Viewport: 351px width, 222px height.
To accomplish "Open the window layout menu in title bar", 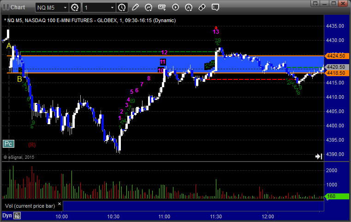I will click(315, 3).
